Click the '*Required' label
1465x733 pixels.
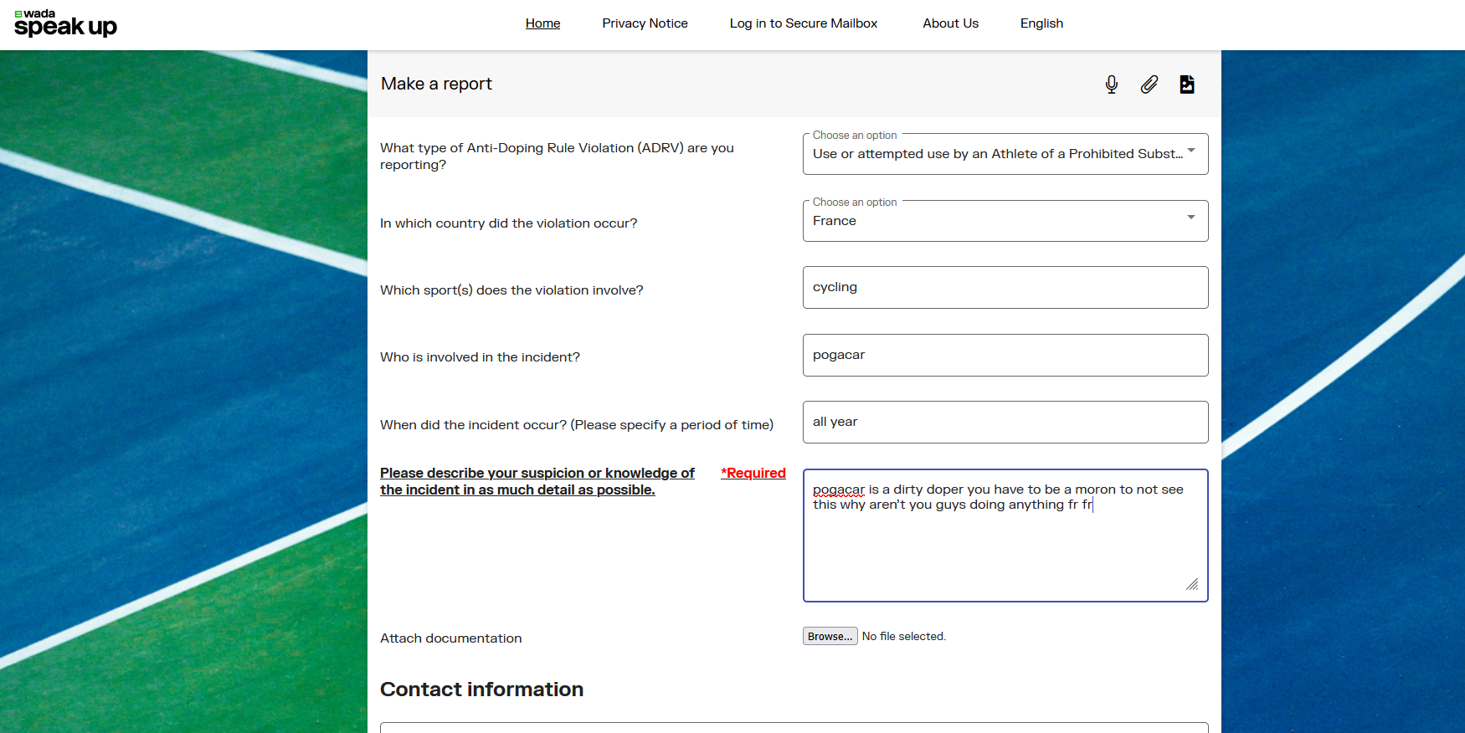coord(753,473)
